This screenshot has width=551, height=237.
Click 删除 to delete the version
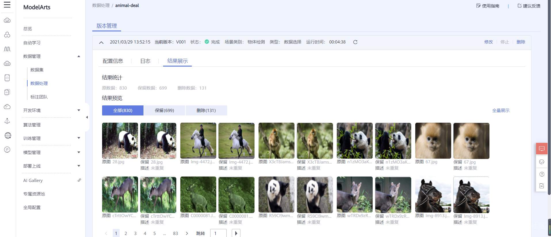coord(521,42)
